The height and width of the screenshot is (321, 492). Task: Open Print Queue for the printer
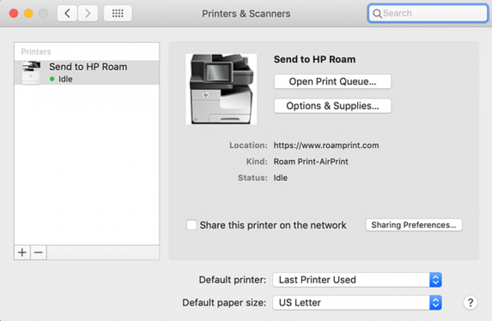click(332, 82)
